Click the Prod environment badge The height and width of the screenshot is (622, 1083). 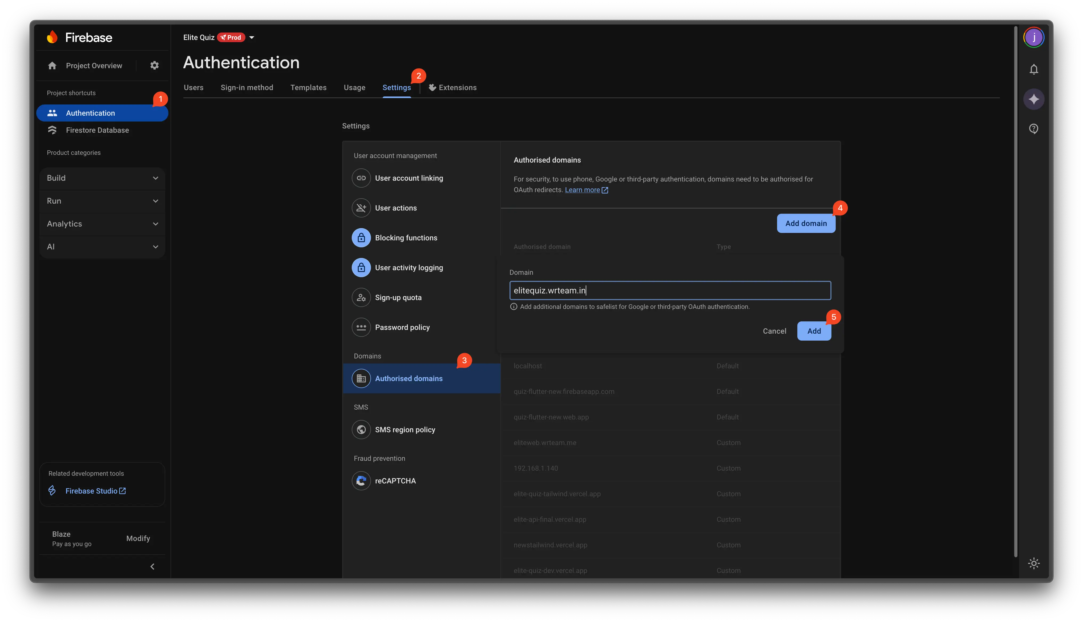pos(231,38)
